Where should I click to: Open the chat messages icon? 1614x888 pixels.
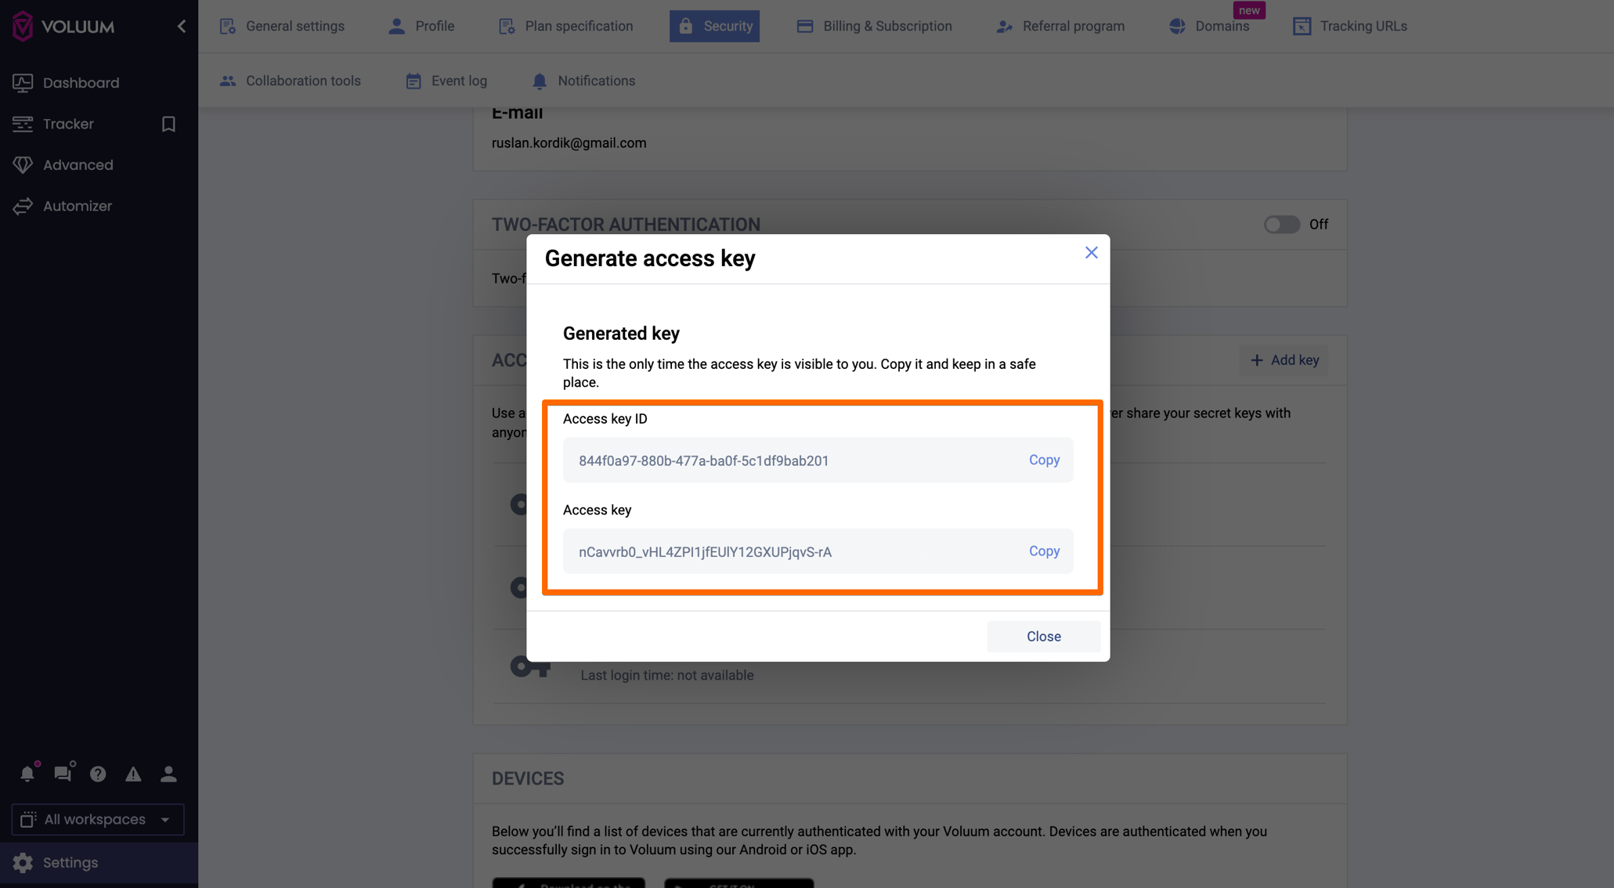point(62,774)
